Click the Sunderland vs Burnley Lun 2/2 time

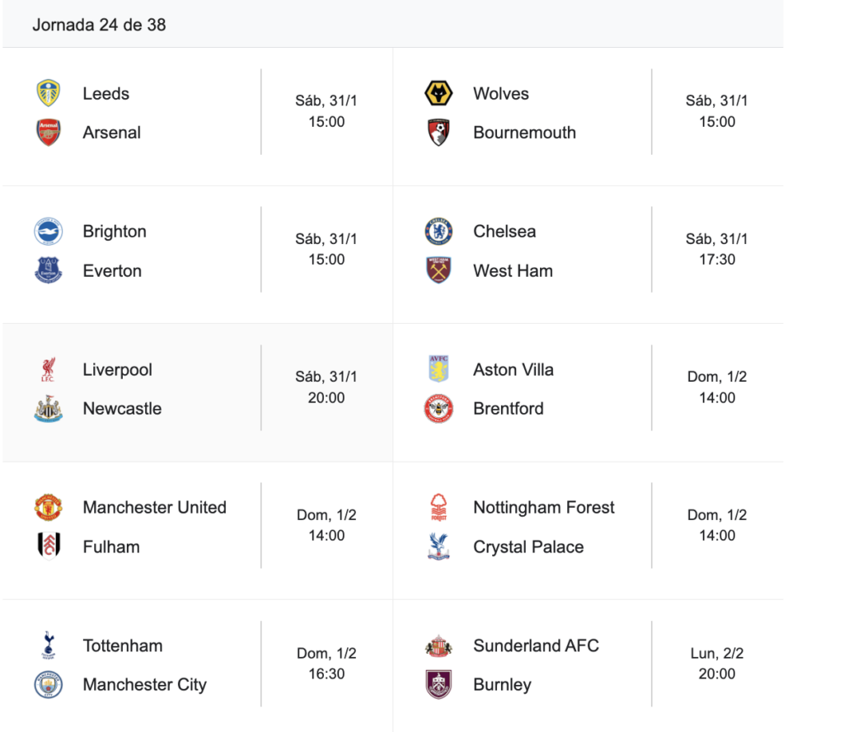(x=717, y=664)
